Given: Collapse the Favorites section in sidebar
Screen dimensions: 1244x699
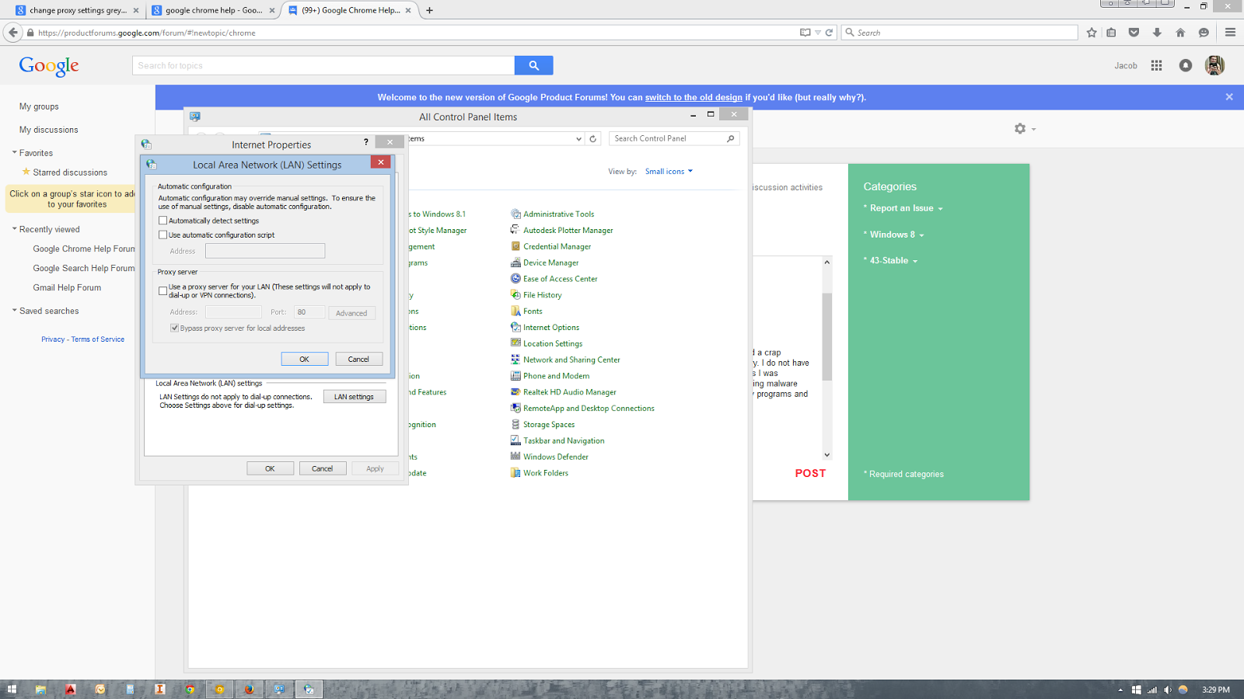Looking at the screenshot, I should (x=14, y=152).
